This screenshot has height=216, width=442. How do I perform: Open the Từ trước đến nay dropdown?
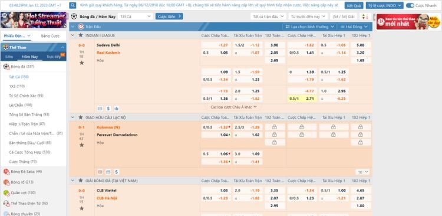tap(308, 17)
